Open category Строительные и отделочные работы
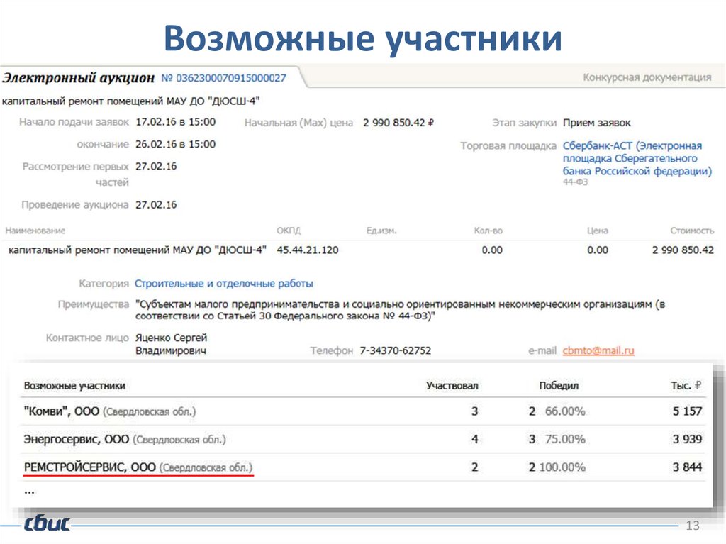 click(223, 283)
